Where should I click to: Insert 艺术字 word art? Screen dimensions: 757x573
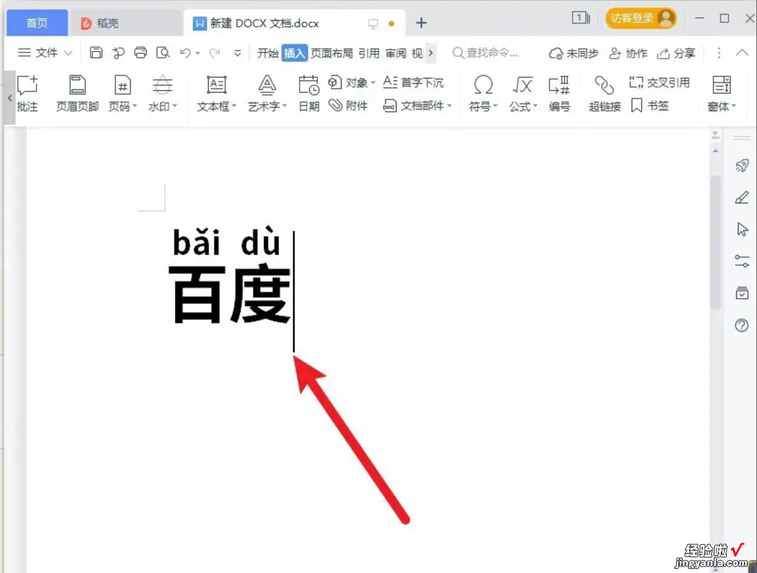[x=267, y=93]
